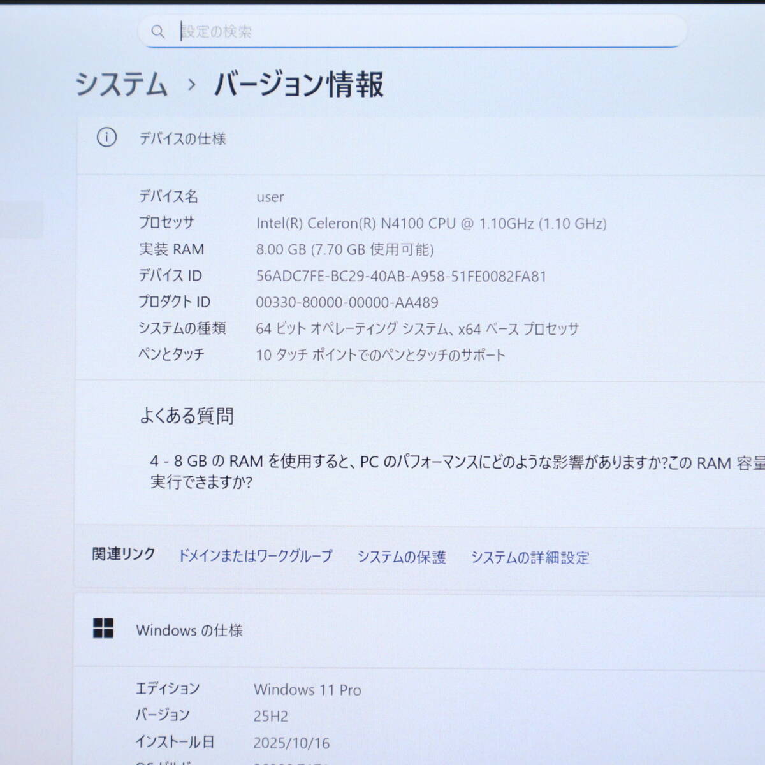Click the 関連リンク label
Image resolution: width=765 pixels, height=765 pixels.
124,554
